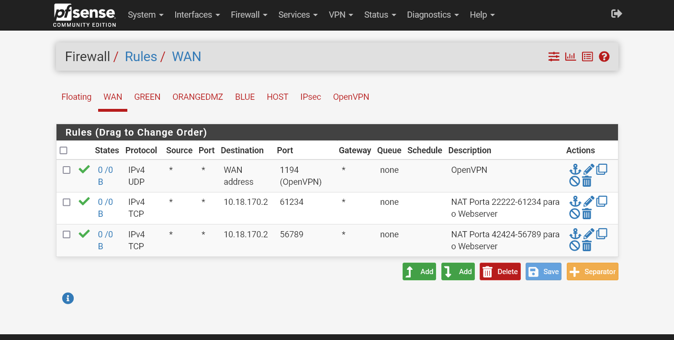Viewport: 674px width, 340px height.
Task: Edit the OpenVPN rule with the pencil icon
Action: point(588,169)
